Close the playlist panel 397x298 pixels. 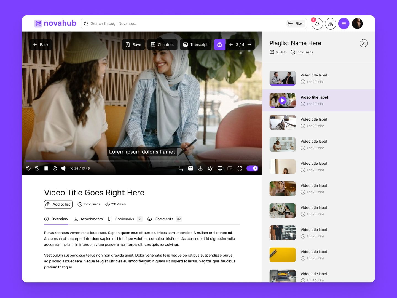(364, 43)
